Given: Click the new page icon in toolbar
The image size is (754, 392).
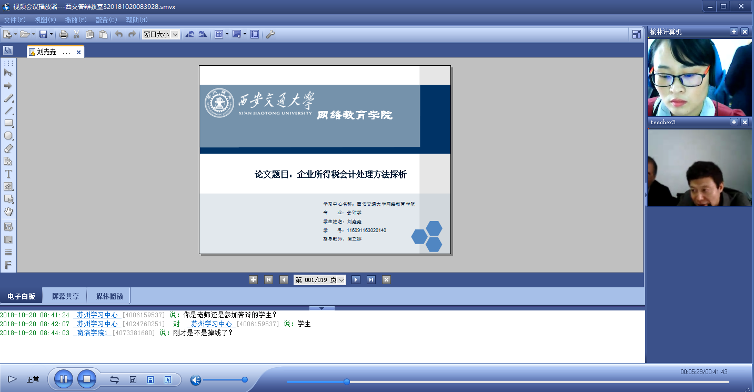Looking at the screenshot, I should 7,34.
